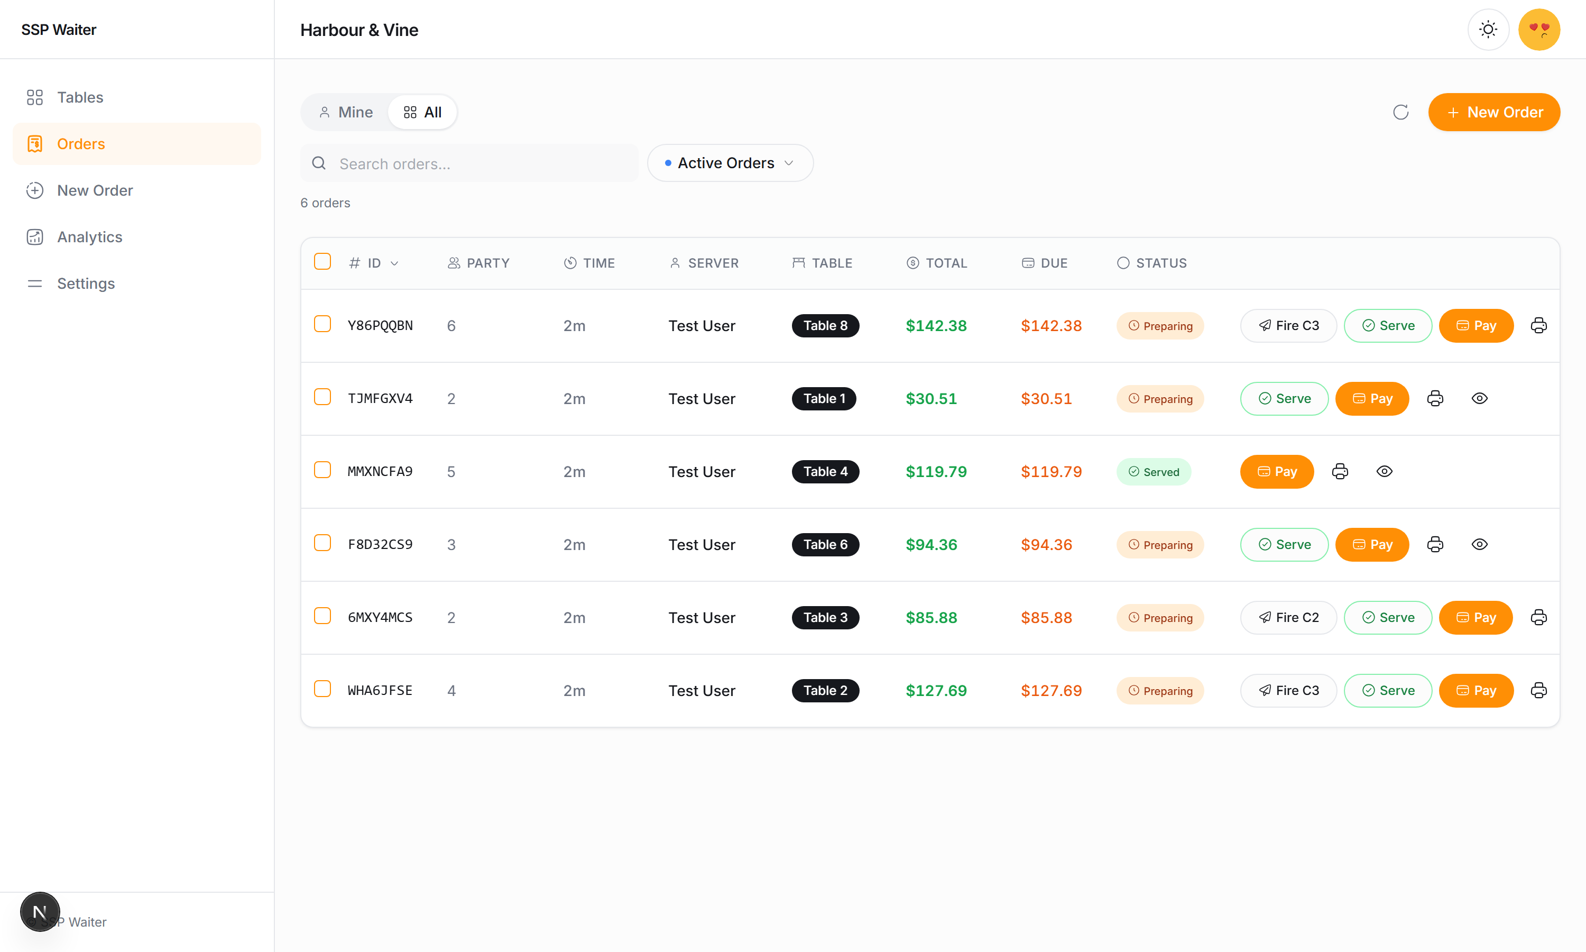The width and height of the screenshot is (1586, 952).
Task: Fire C2 for order 6MXY4MCS
Action: pos(1288,617)
